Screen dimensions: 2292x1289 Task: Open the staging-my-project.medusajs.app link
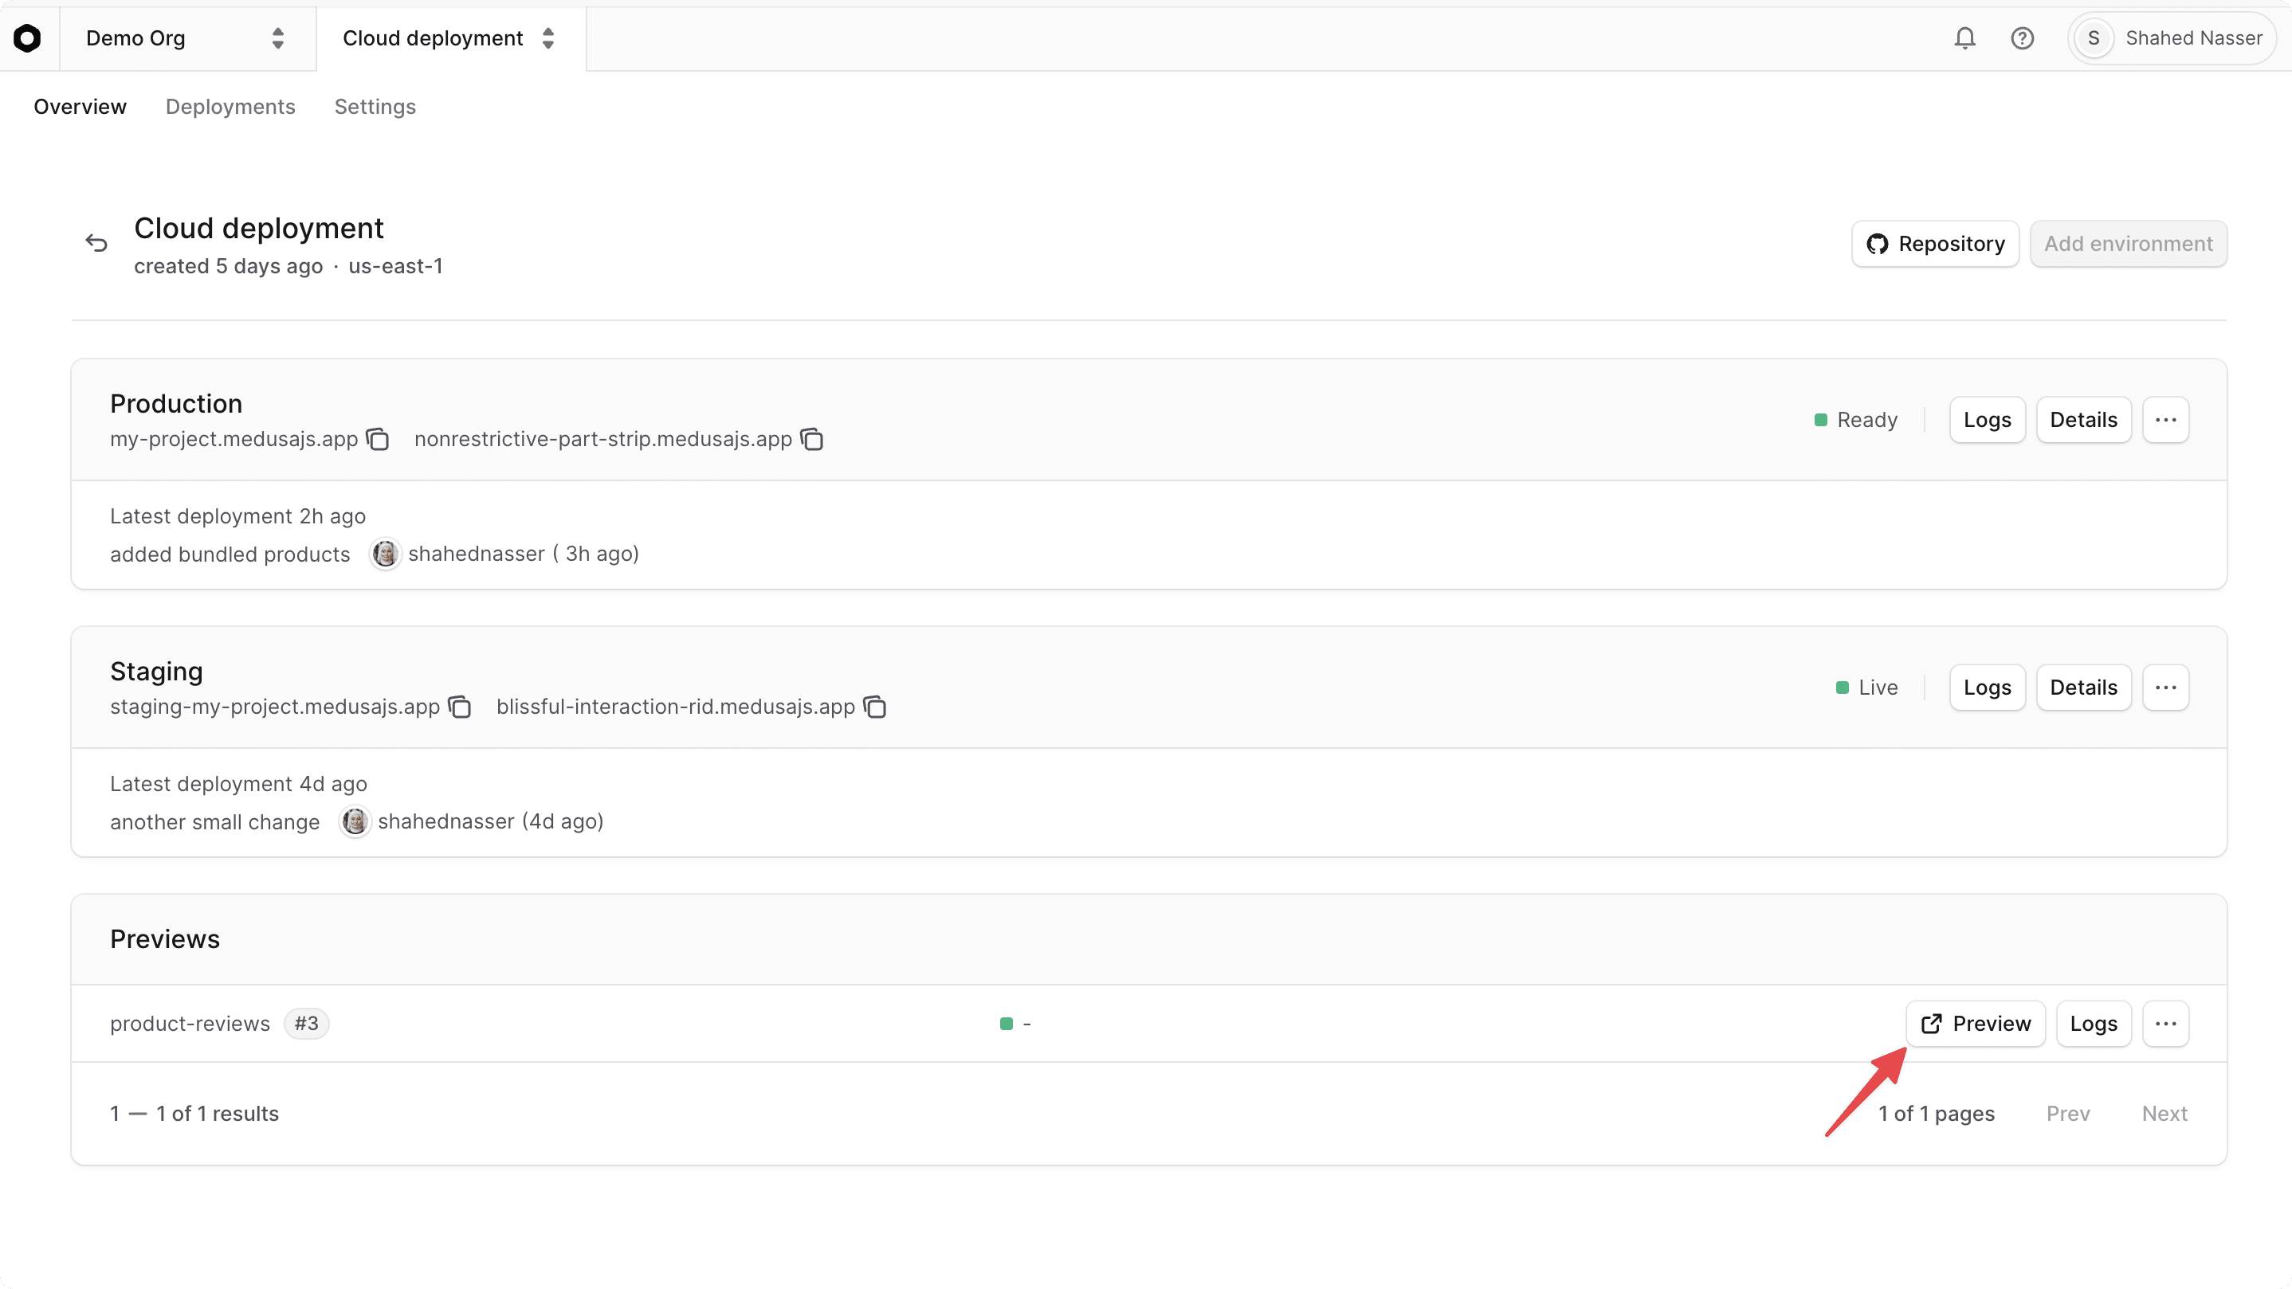click(x=275, y=707)
